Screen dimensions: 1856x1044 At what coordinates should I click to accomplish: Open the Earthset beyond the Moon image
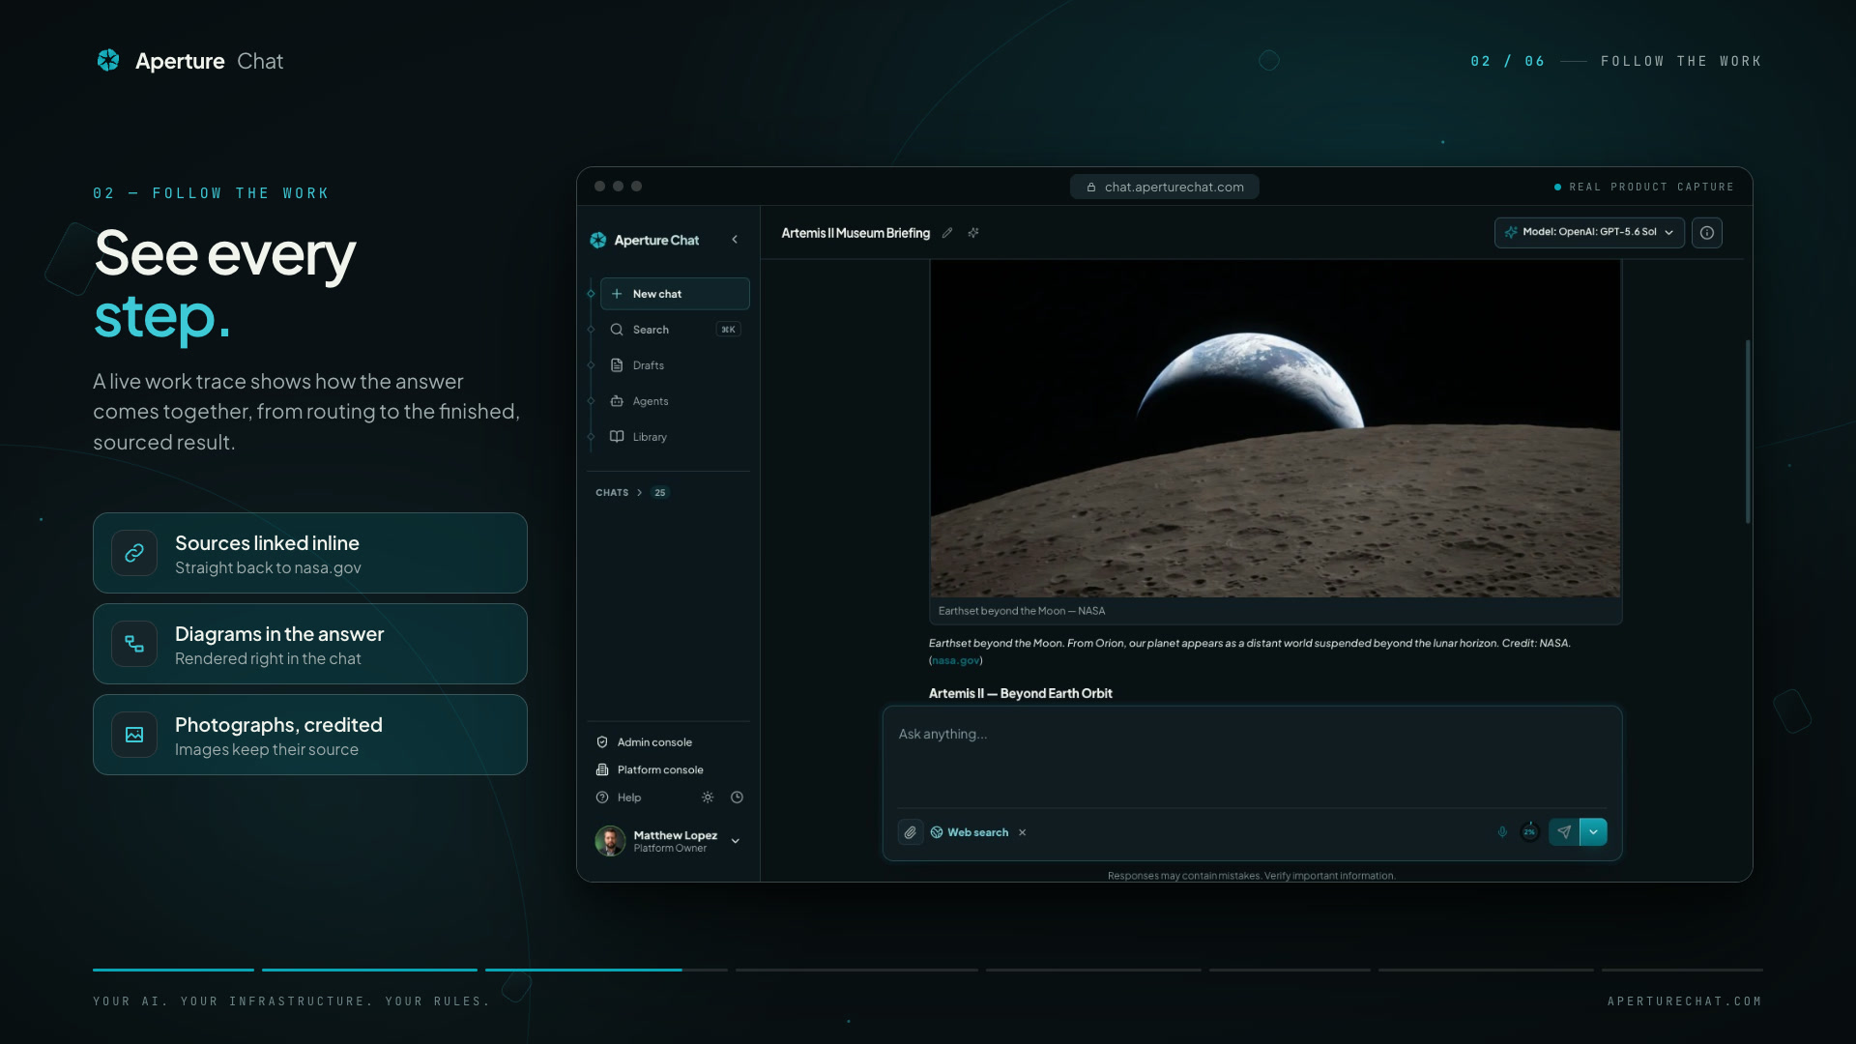coord(1275,428)
